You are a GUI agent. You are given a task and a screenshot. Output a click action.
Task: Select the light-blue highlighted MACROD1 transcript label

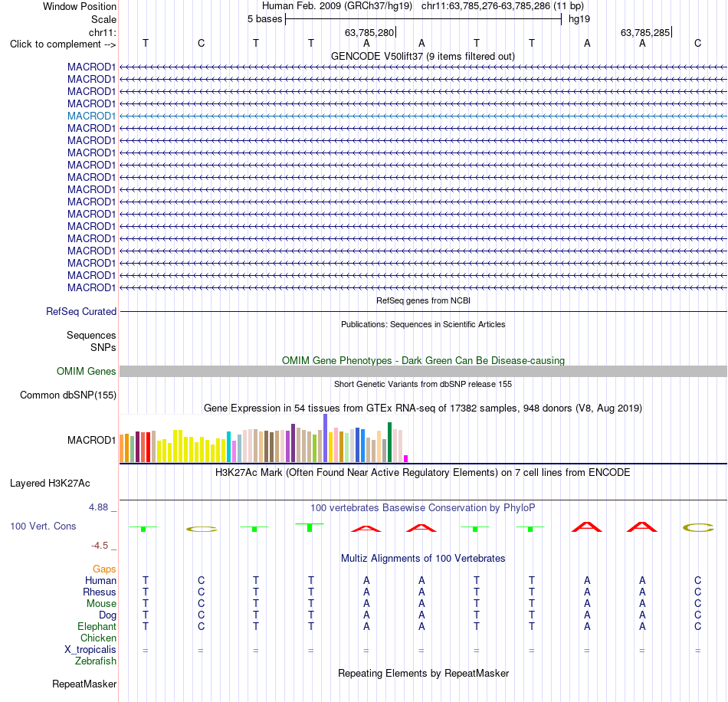click(x=91, y=116)
